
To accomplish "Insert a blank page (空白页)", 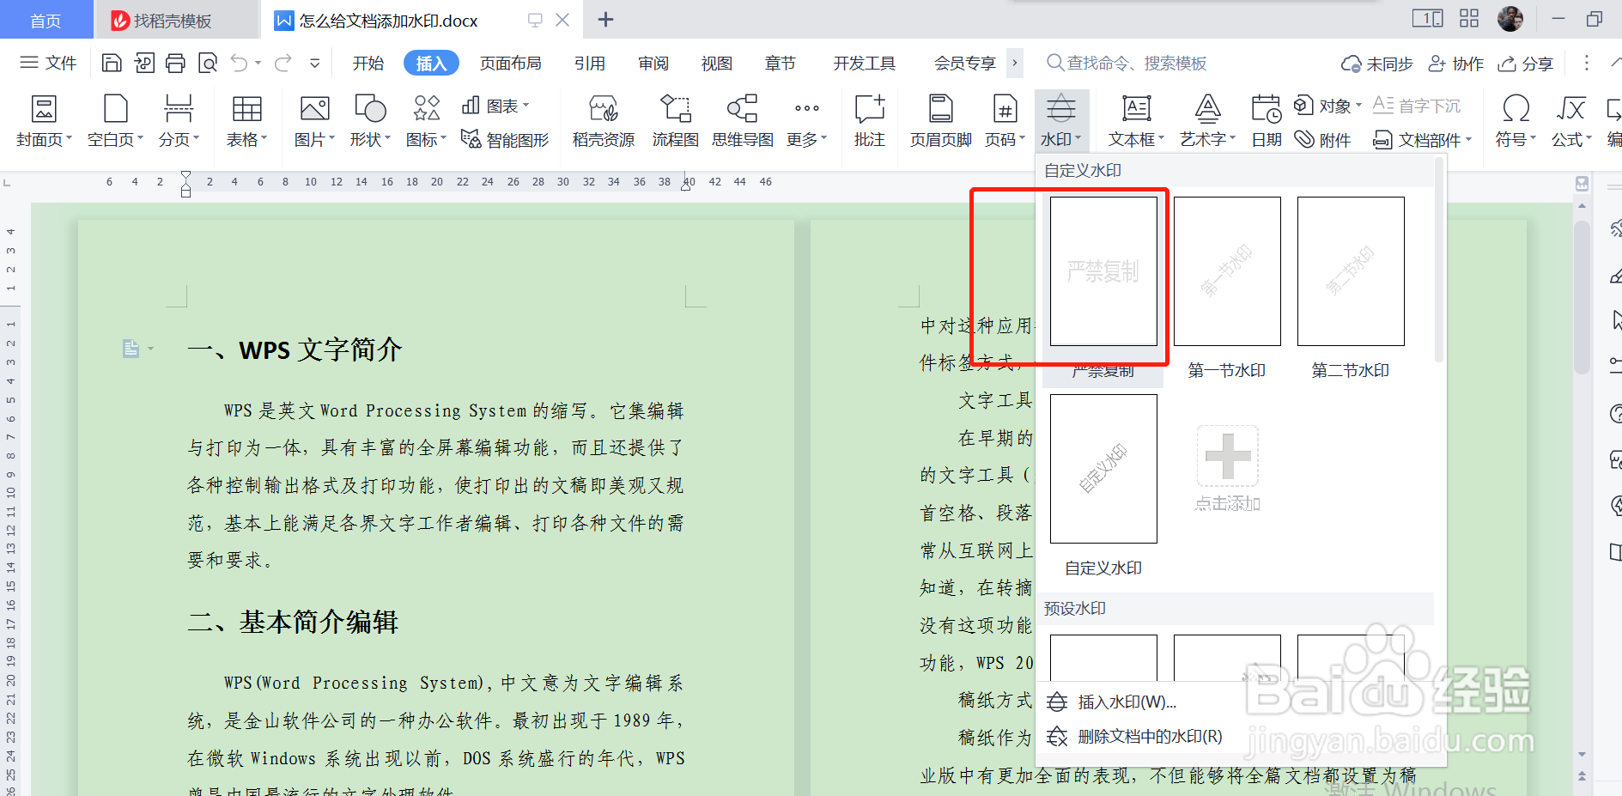I will [115, 121].
